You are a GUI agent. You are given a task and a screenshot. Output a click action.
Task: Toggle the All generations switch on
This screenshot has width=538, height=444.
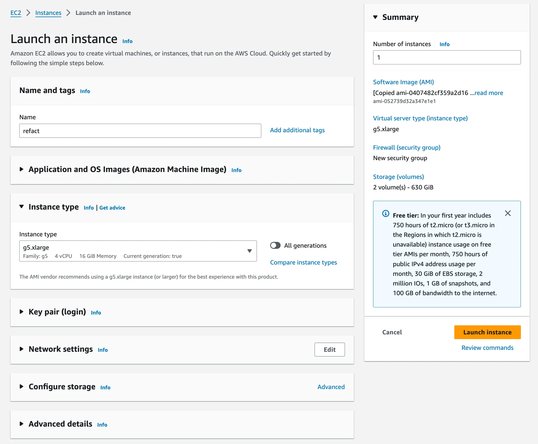tap(276, 245)
